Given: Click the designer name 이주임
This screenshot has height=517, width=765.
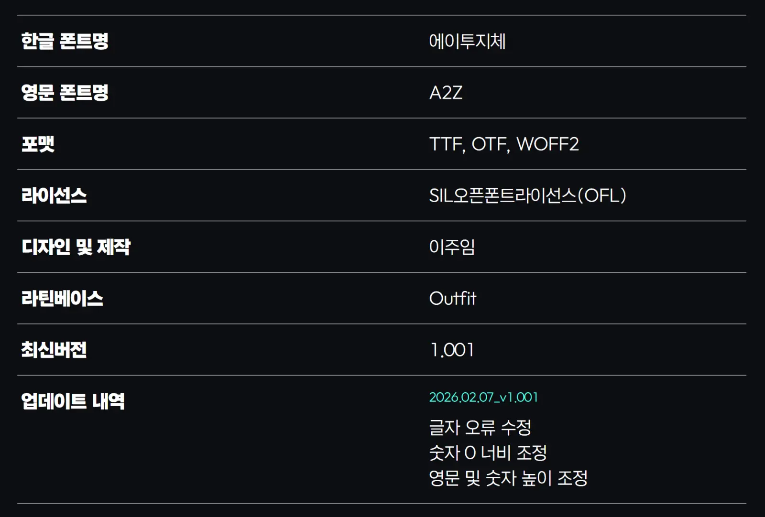Looking at the screenshot, I should coord(452,247).
